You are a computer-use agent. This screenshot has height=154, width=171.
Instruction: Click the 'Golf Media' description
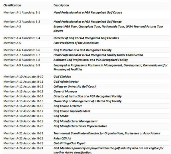click(61, 116)
